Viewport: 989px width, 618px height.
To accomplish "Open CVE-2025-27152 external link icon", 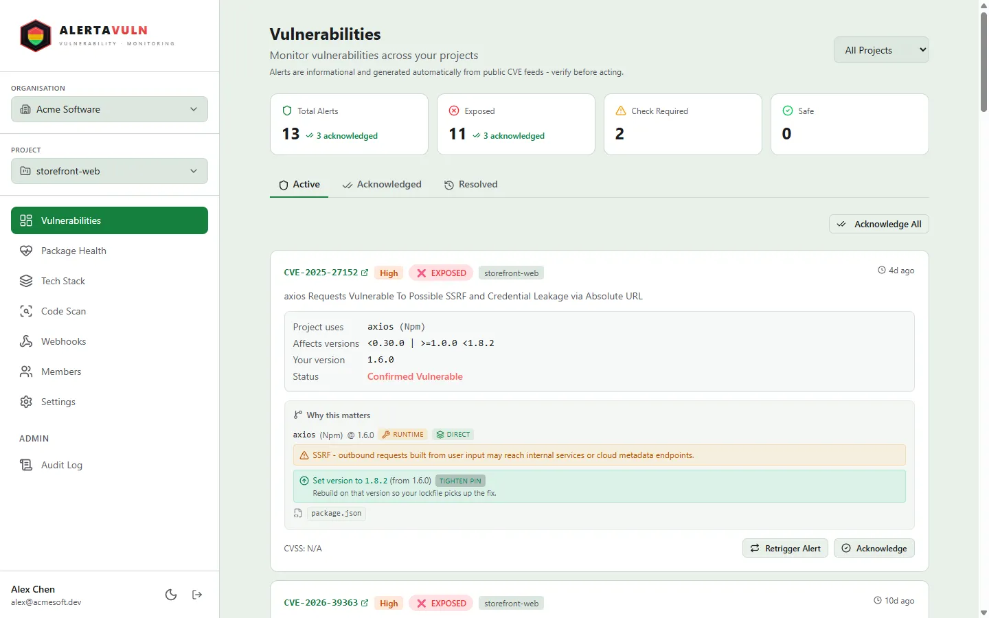I will point(365,273).
